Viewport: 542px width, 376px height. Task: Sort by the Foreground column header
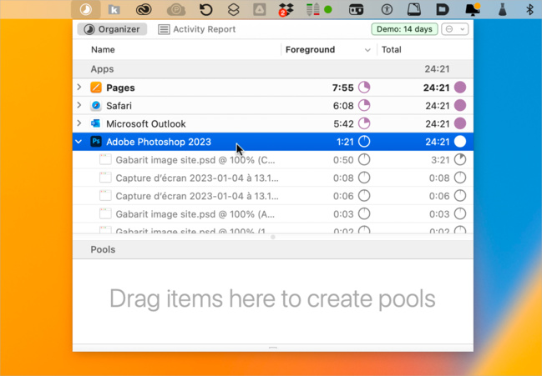click(x=310, y=50)
